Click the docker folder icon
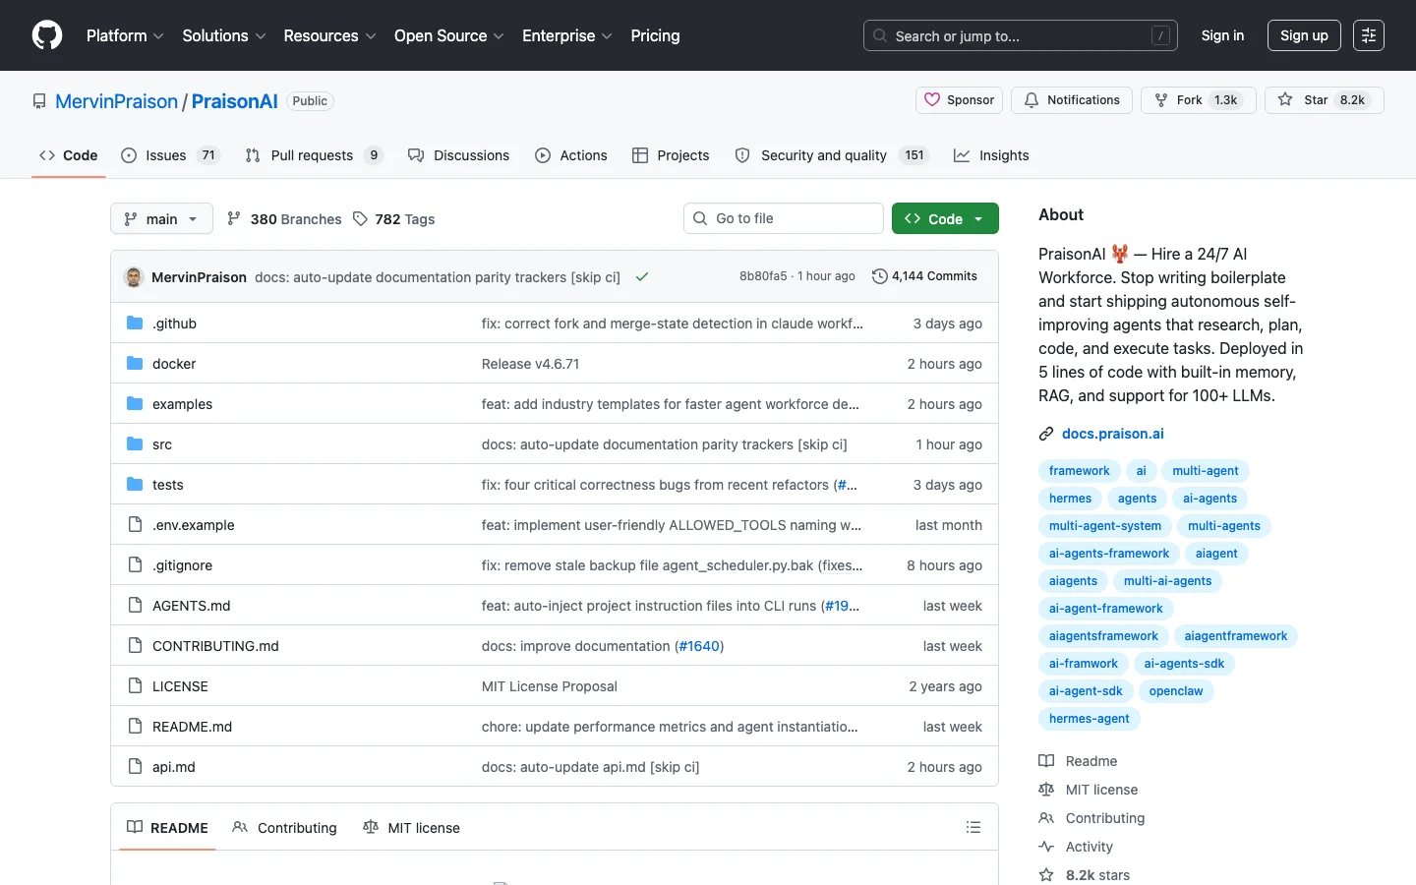The width and height of the screenshot is (1416, 885). [135, 364]
